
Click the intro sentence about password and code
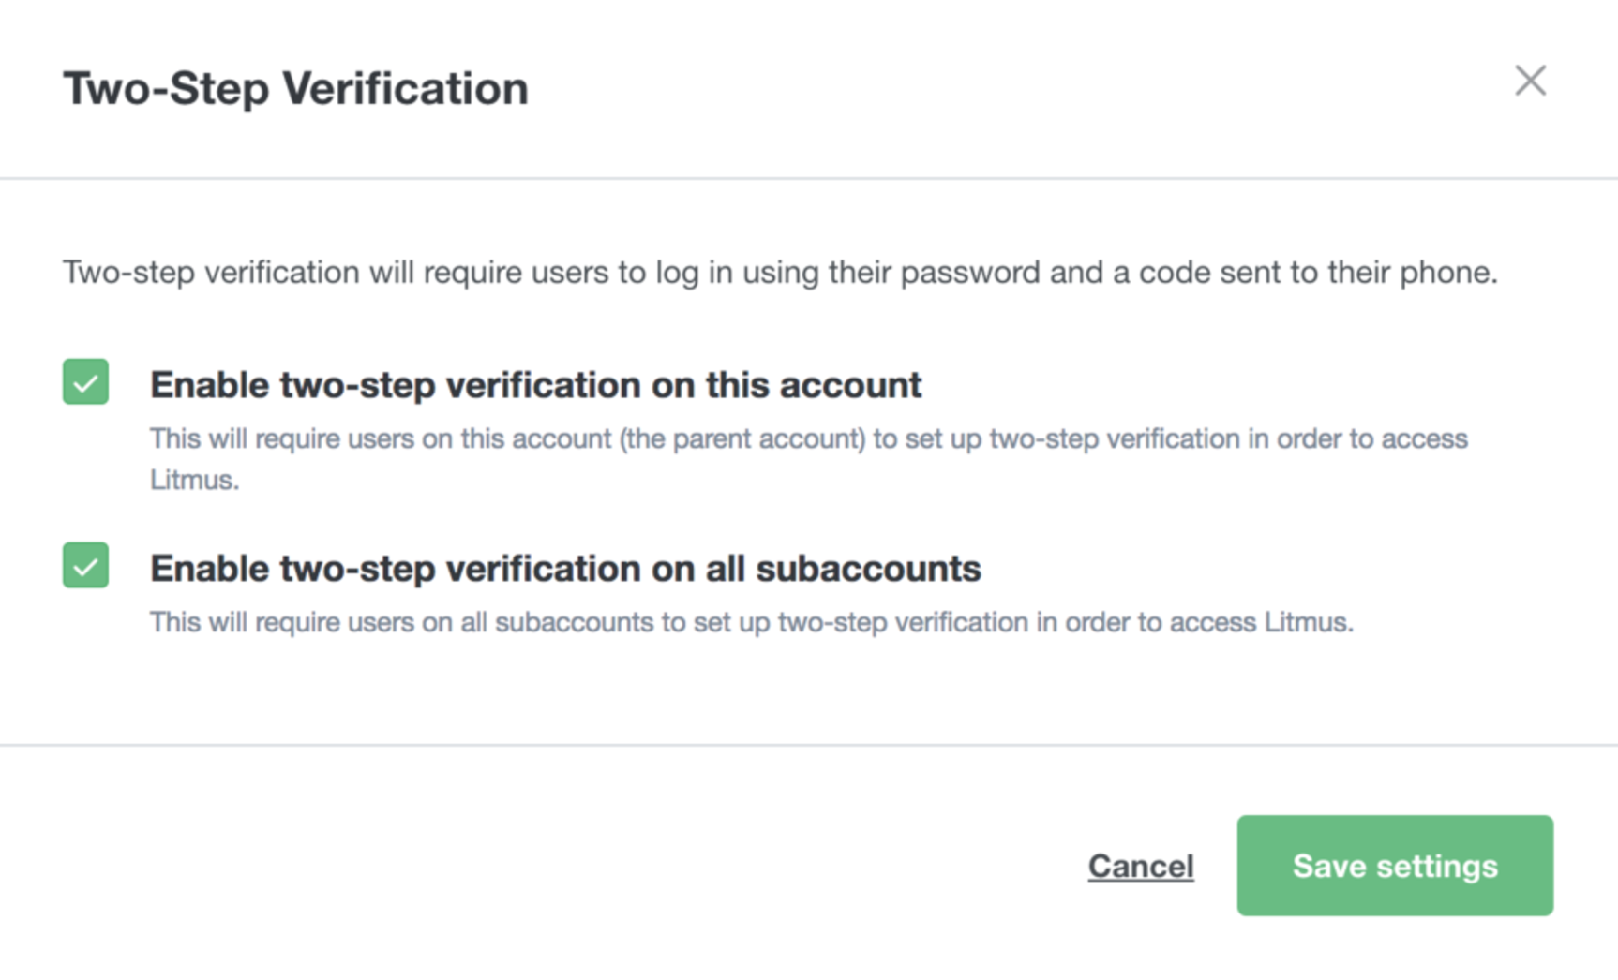click(x=780, y=273)
